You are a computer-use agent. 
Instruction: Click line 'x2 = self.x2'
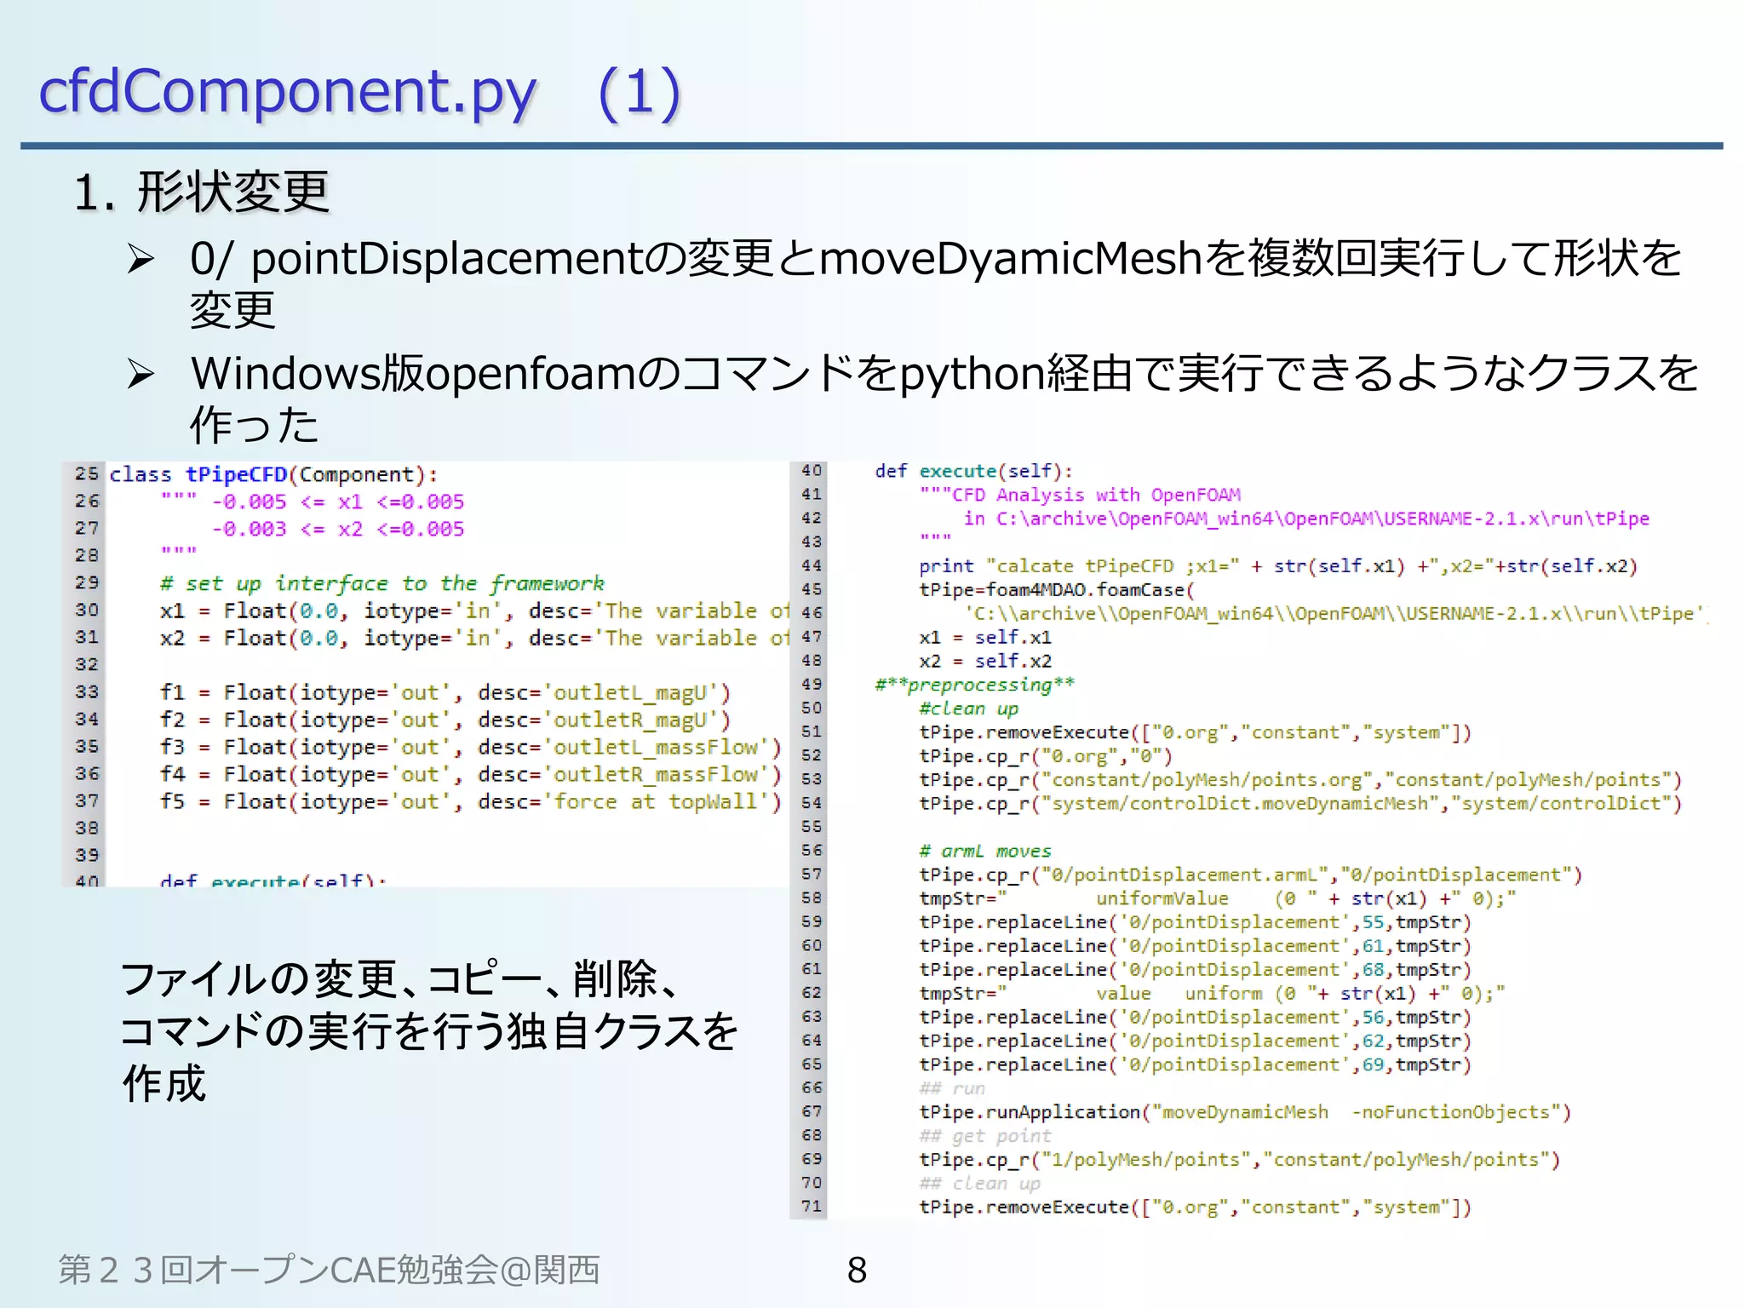pyautogui.click(x=985, y=661)
